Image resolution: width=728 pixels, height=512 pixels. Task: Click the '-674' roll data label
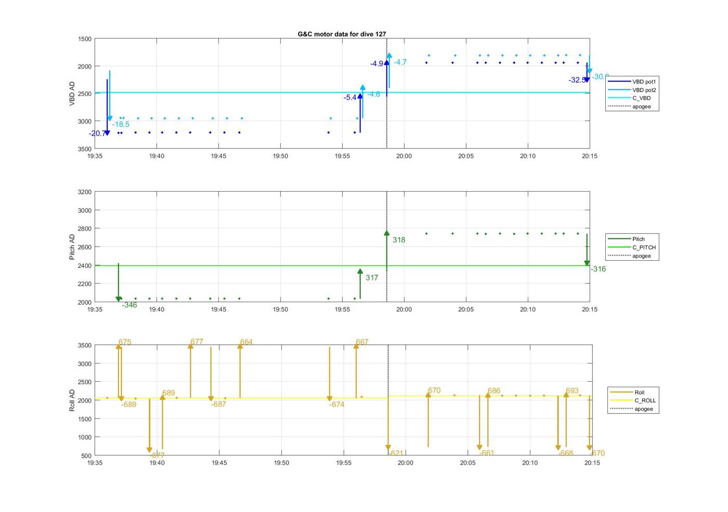point(336,404)
